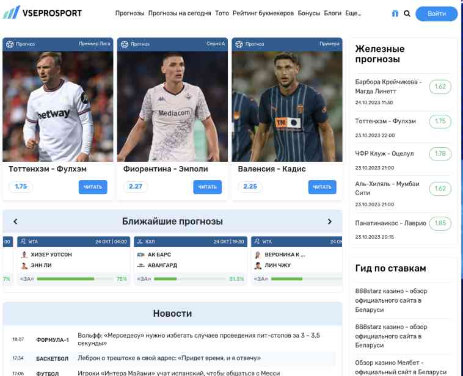The image size is (463, 376).
Task: Click the tennis icon on Хизер Уотсон card
Action: [23, 242]
